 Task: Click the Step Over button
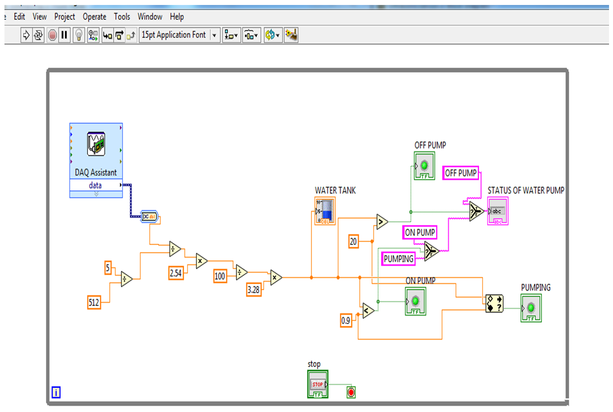coord(120,35)
